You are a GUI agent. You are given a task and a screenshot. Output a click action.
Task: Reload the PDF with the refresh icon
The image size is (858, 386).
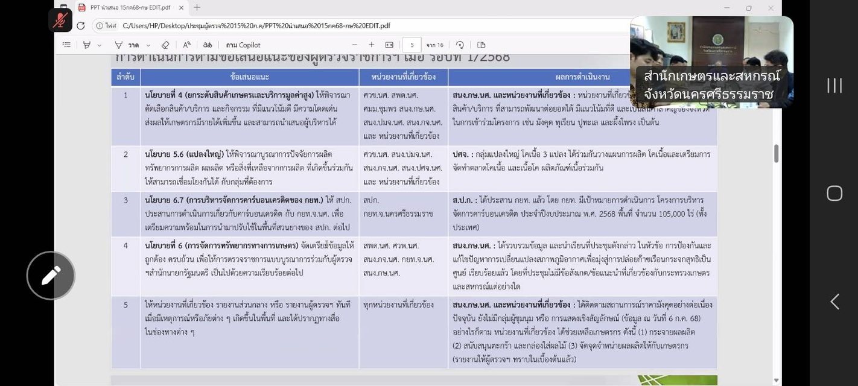tap(80, 25)
